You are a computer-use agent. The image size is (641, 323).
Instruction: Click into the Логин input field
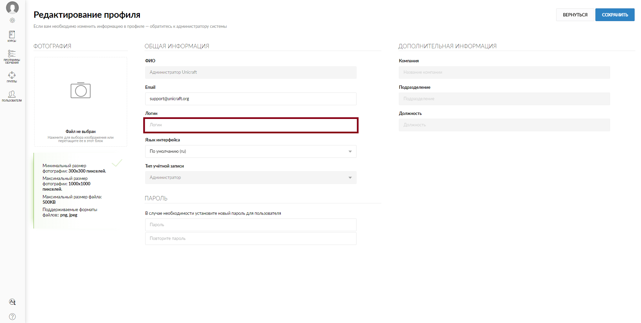click(x=251, y=125)
